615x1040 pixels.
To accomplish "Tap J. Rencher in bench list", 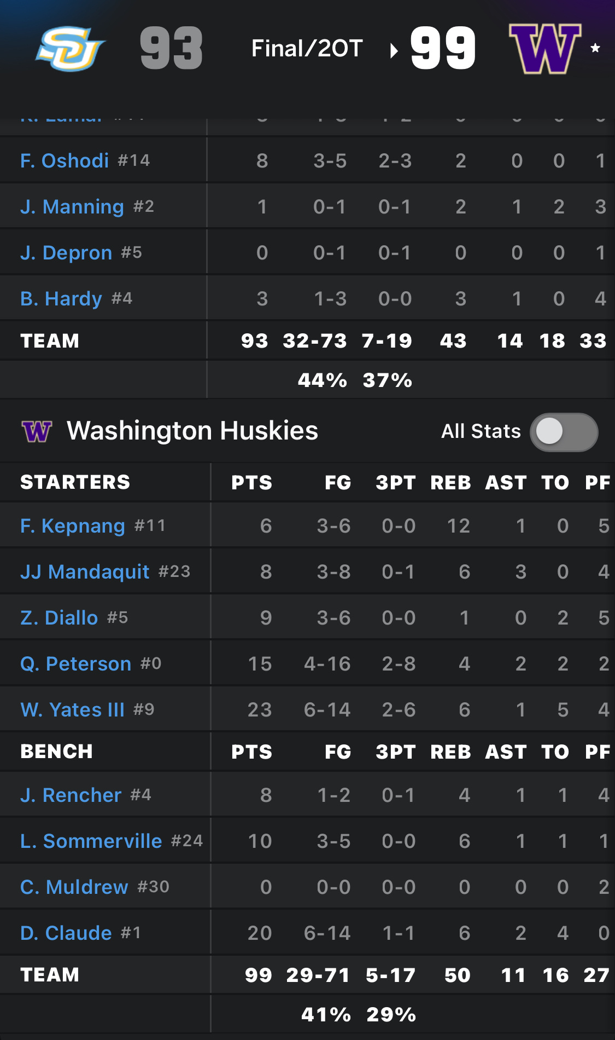I will (x=71, y=795).
